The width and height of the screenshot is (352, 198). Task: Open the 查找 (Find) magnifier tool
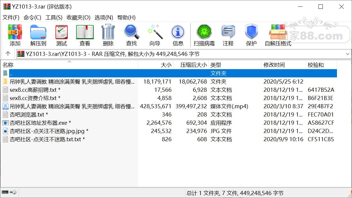[131, 35]
